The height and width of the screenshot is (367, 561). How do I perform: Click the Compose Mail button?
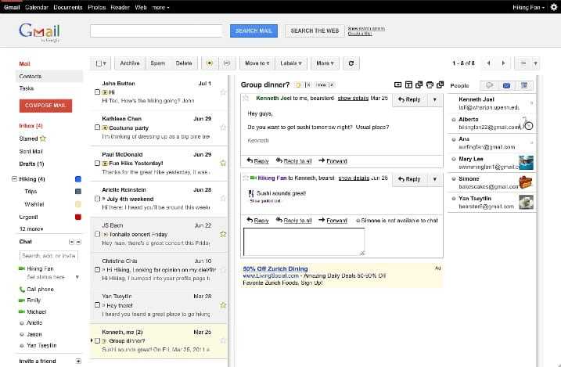[45, 106]
